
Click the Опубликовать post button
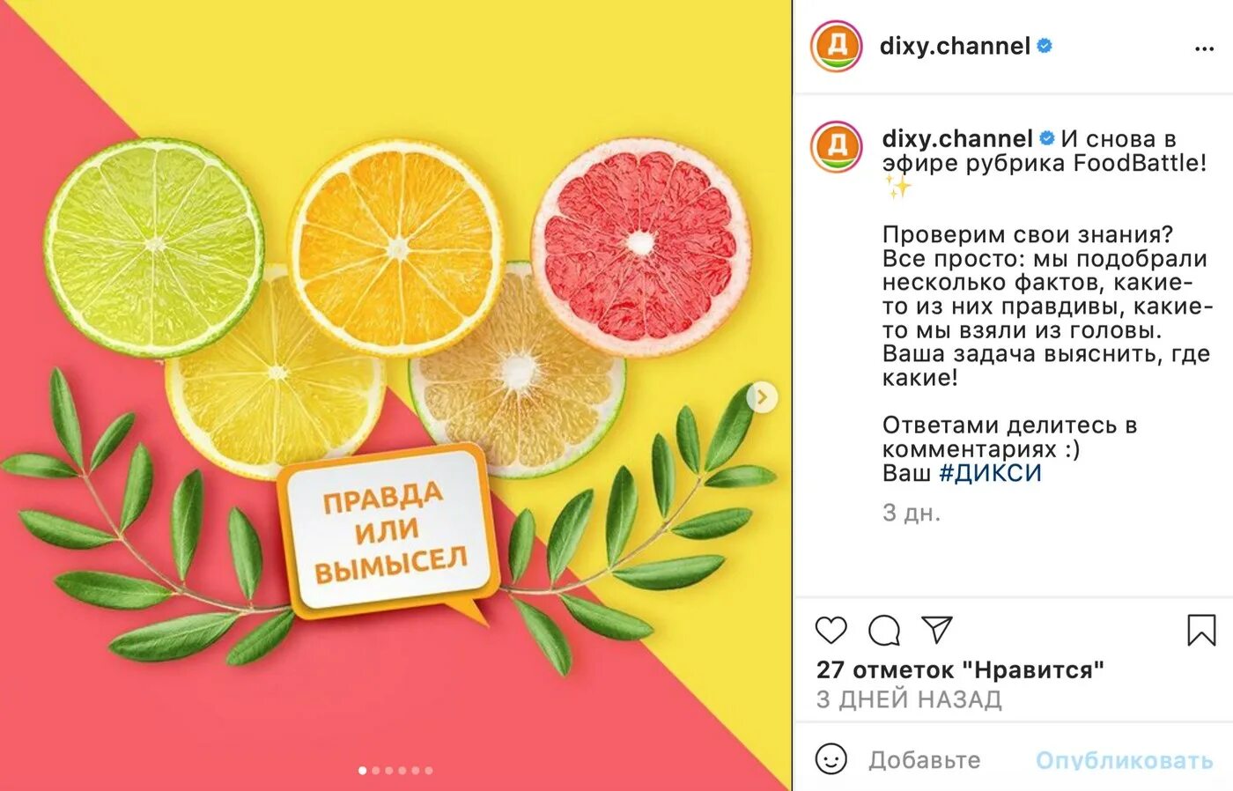1124,760
